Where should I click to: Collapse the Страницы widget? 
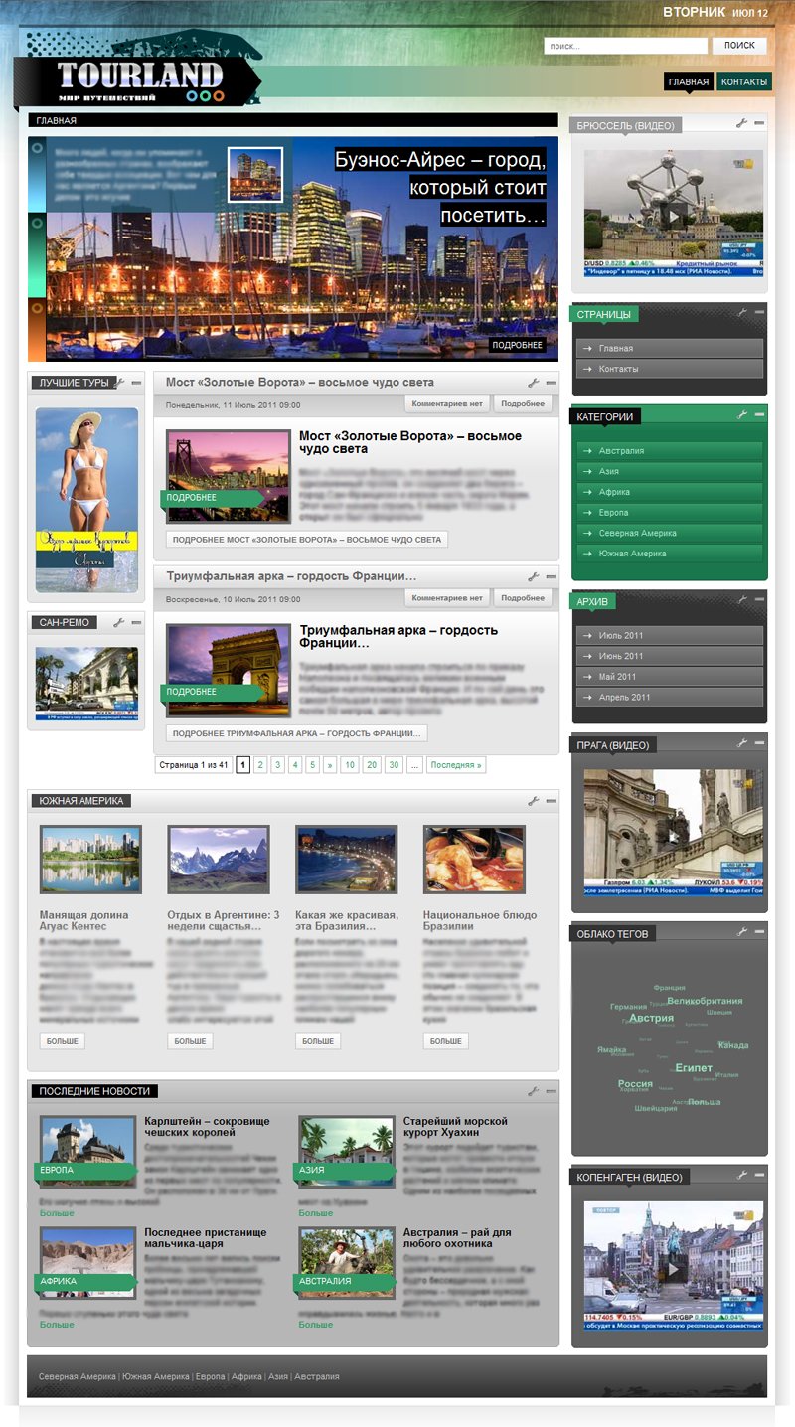pyautogui.click(x=759, y=312)
